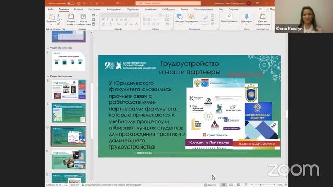Open the Вид ribbon tab

click(221, 9)
